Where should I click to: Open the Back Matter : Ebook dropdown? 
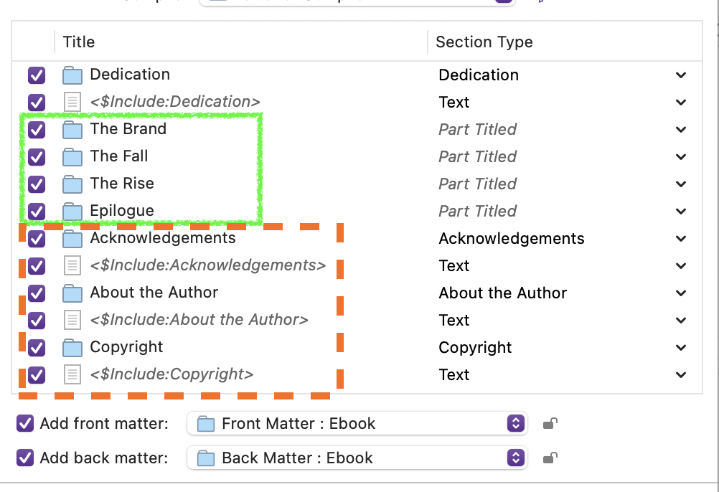coord(356,458)
